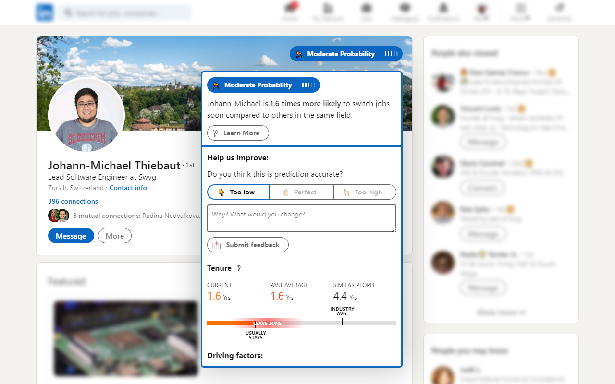Viewport: 615px width, 384px height.
Task: Click the Connect button in People also viewed
Action: click(x=482, y=188)
